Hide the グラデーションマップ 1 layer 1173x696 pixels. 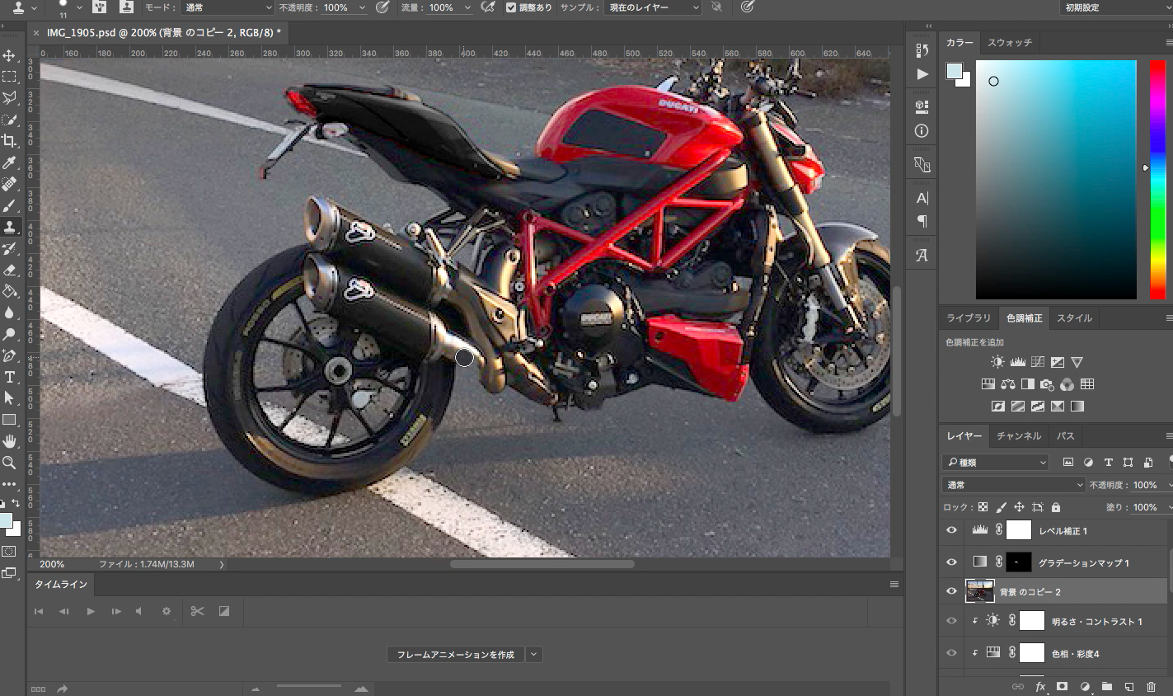pyautogui.click(x=951, y=562)
